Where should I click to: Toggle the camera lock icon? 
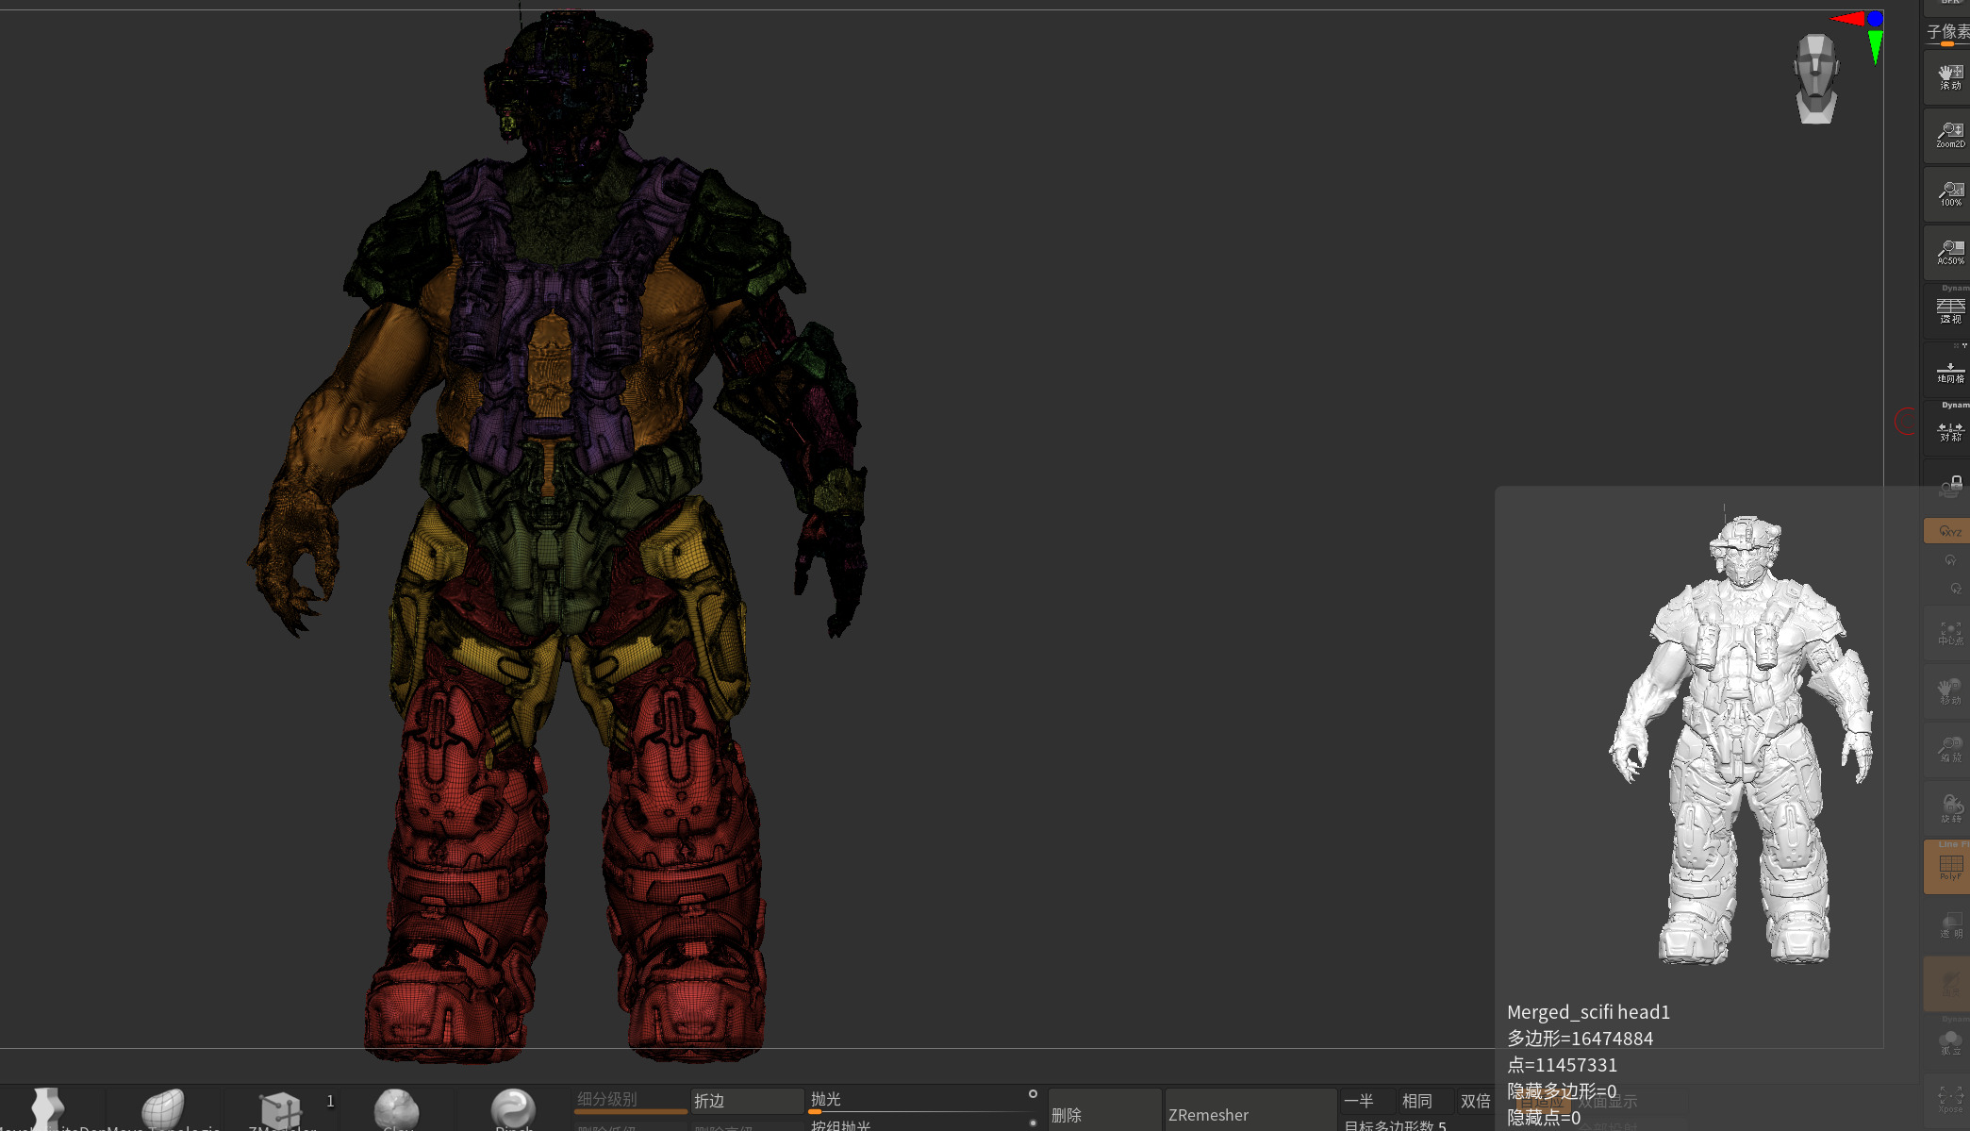click(x=1948, y=487)
